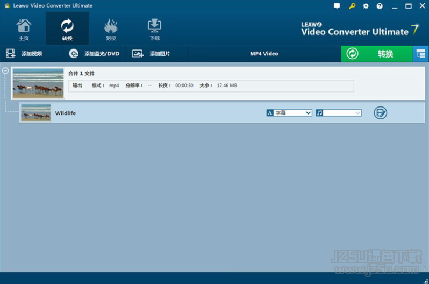The height and width of the screenshot is (284, 429).
Task: Click the edit video icon for Wildlife
Action: pyautogui.click(x=380, y=113)
